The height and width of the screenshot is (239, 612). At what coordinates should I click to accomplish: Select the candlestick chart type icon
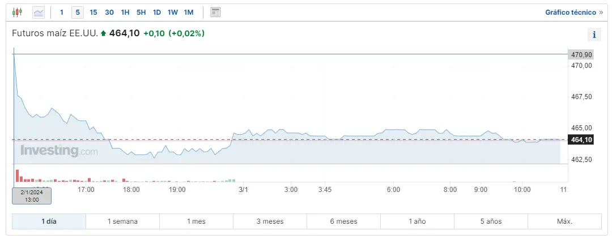(17, 12)
